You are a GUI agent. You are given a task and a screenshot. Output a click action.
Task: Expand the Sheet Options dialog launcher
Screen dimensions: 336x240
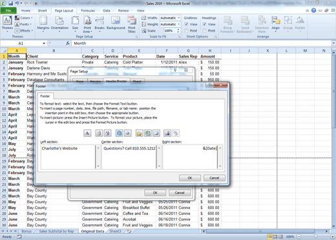(x=215, y=37)
